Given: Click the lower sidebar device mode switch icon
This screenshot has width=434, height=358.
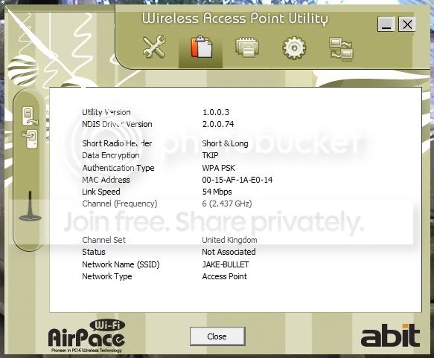Looking at the screenshot, I should 30,138.
